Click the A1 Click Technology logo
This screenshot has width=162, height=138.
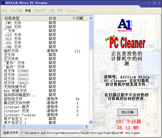[x=125, y=25]
